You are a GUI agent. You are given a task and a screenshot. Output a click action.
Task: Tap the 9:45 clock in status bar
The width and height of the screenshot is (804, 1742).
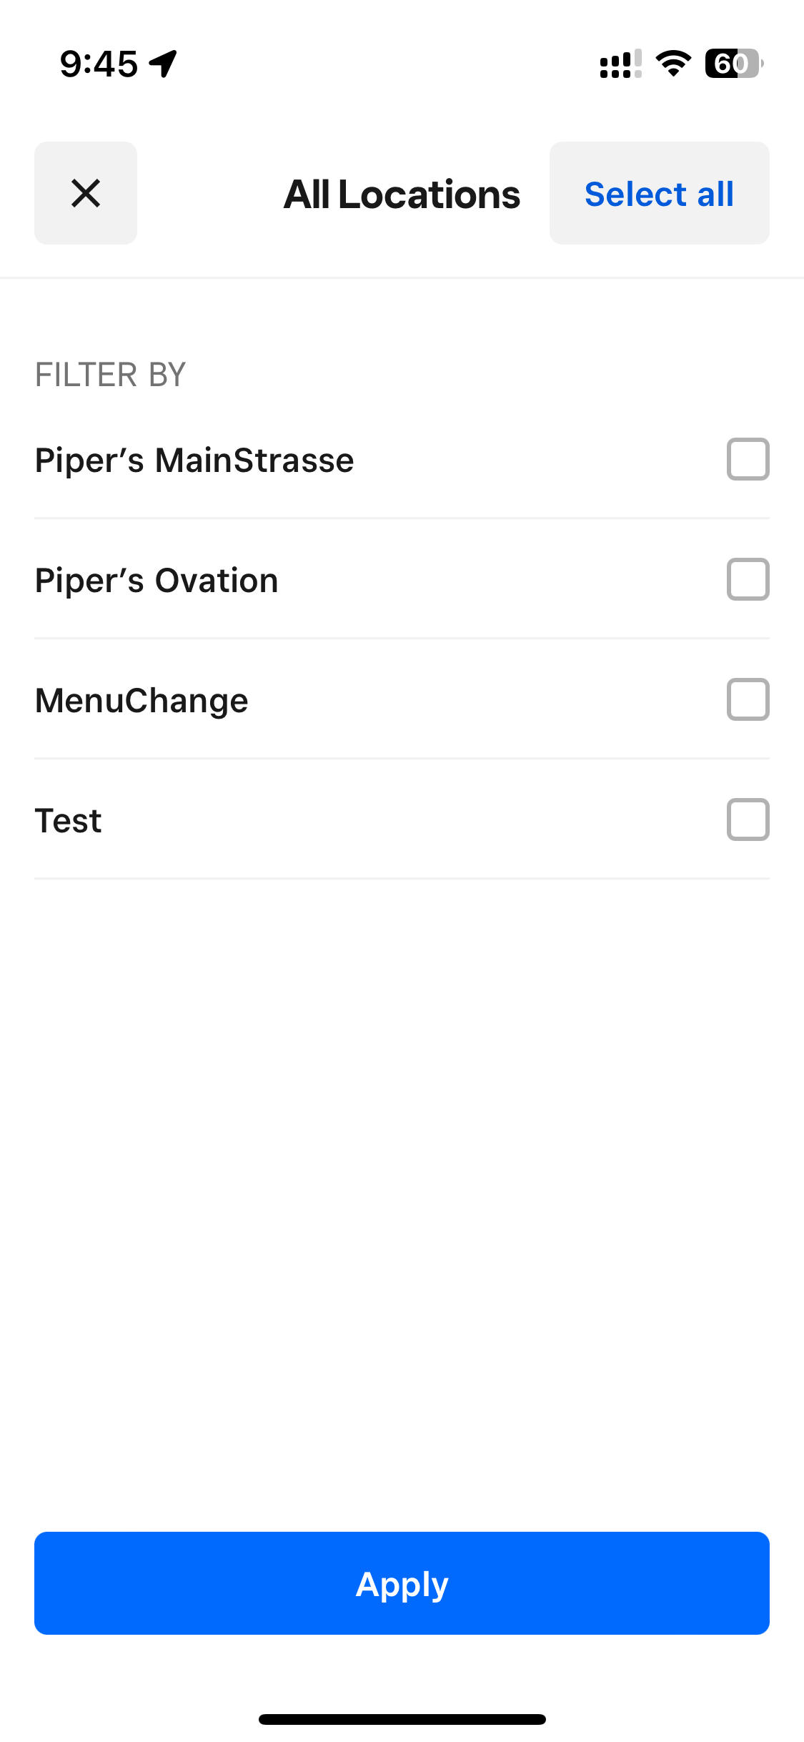tap(99, 64)
